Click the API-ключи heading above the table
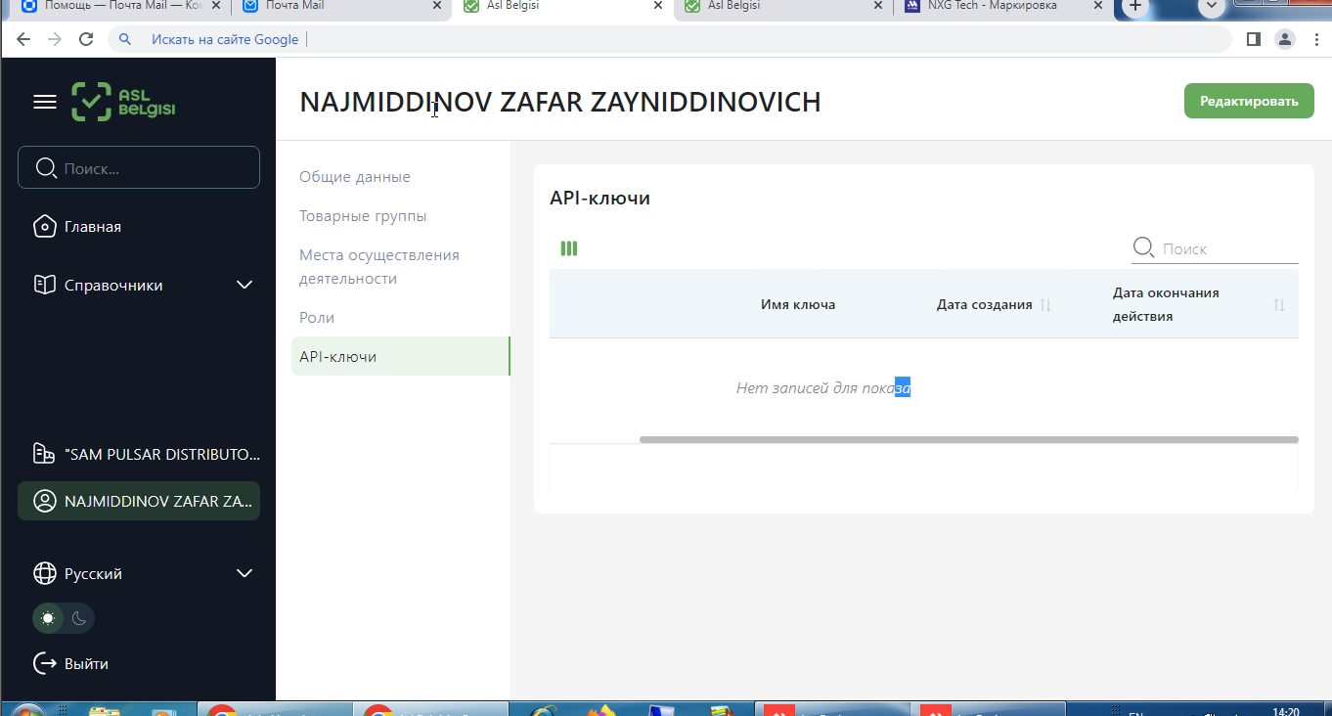Image resolution: width=1332 pixels, height=716 pixels. point(599,198)
